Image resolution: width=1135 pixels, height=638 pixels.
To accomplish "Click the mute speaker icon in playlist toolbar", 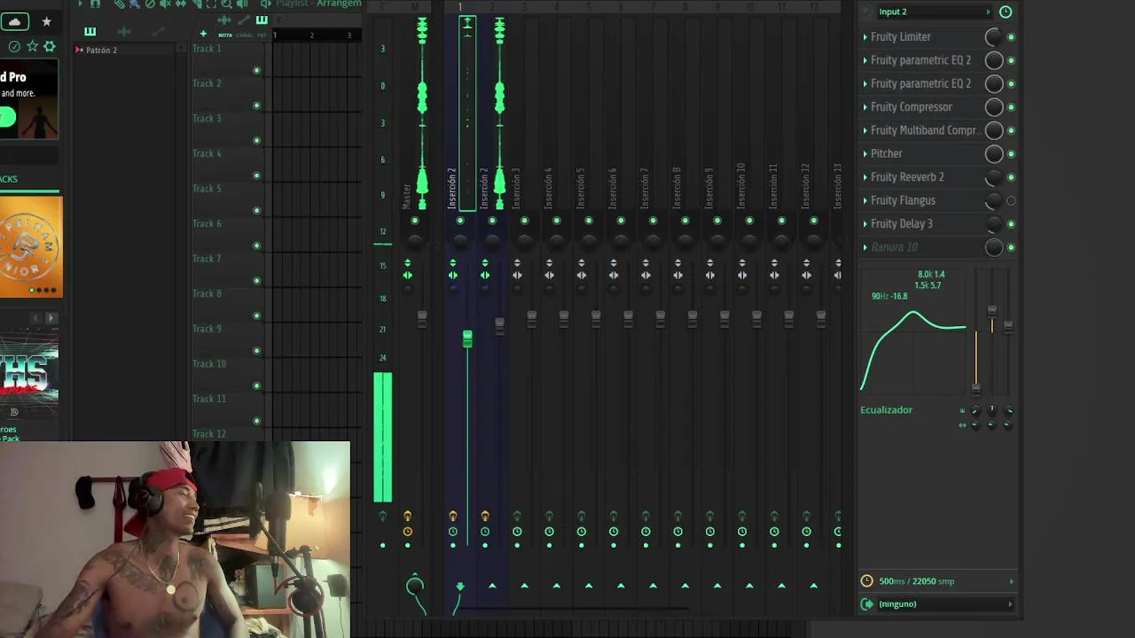I will pos(165,4).
